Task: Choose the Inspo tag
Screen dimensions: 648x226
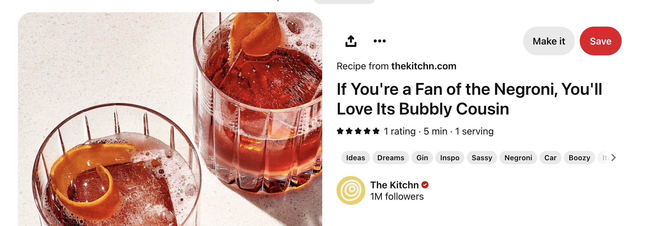Action: point(449,158)
